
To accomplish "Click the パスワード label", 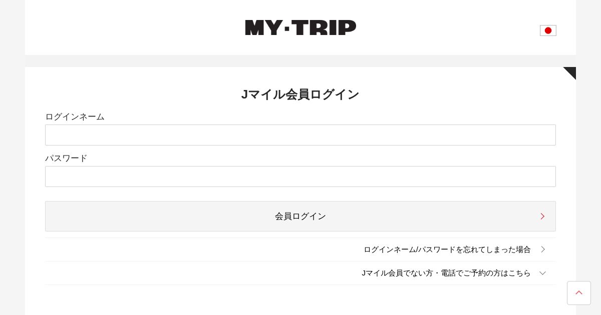I will click(66, 158).
